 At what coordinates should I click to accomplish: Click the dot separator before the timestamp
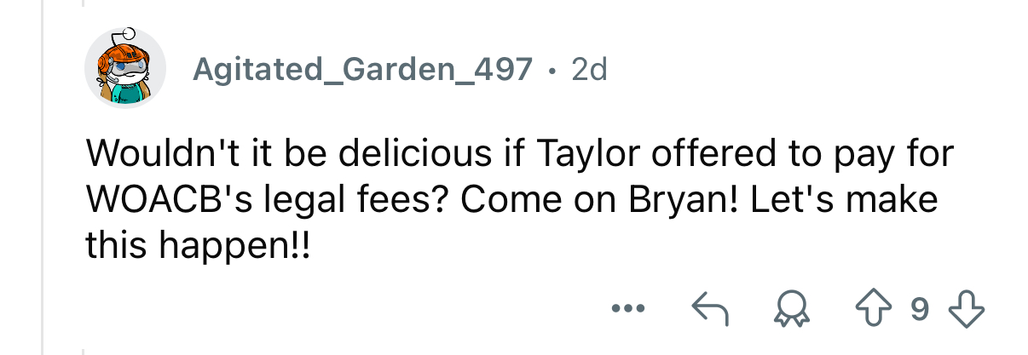point(552,69)
